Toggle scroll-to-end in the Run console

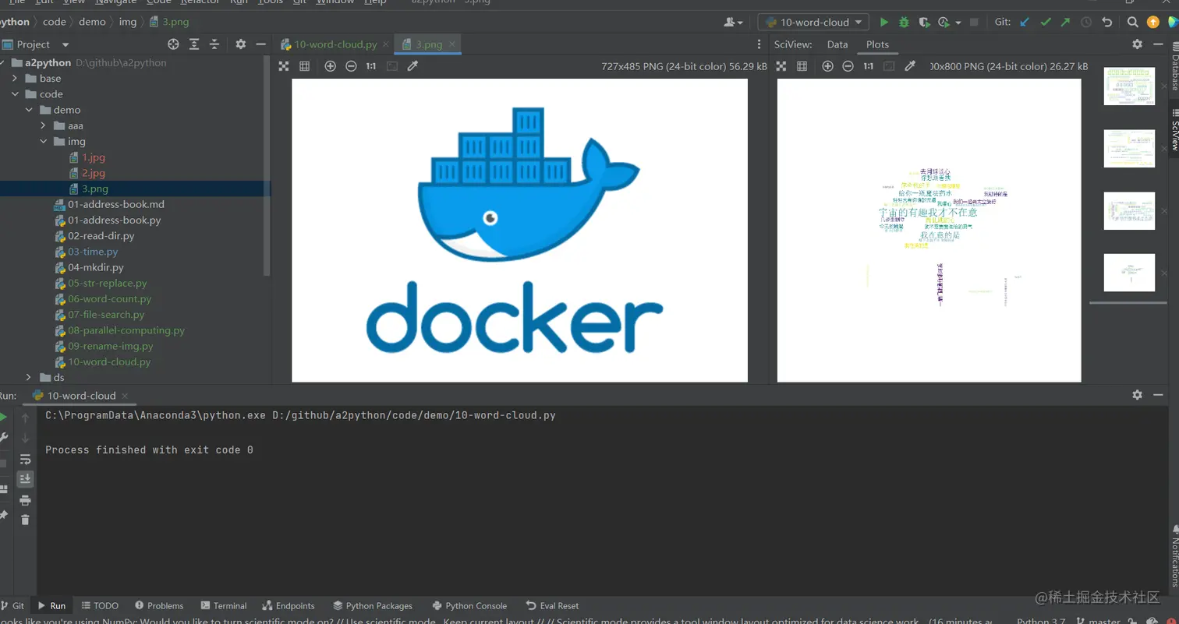click(25, 478)
